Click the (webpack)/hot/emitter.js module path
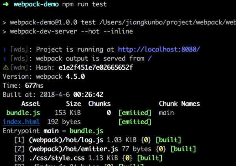 pos(74,149)
